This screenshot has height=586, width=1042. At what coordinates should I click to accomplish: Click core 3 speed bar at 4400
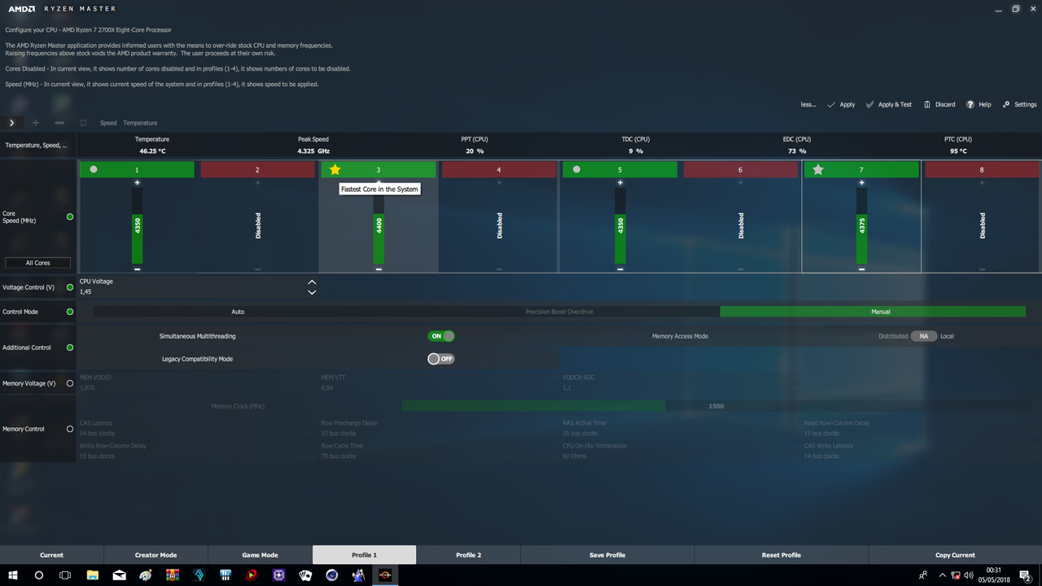(379, 226)
